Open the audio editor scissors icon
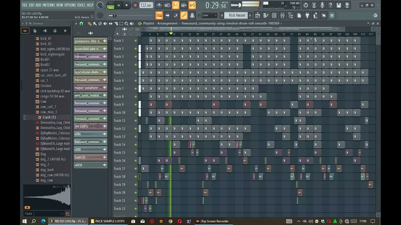This screenshot has height=225, width=401. [314, 5]
